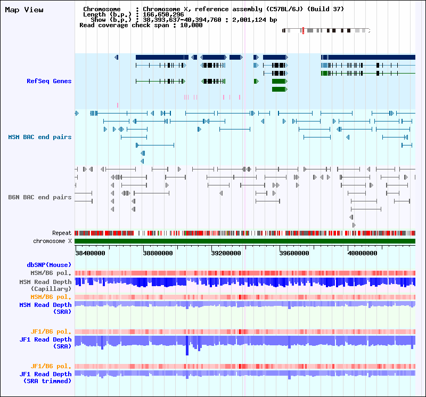Click JF1/B6 pol. label above the SRA trimmed track
The width and height of the screenshot is (426, 397).
(x=51, y=366)
